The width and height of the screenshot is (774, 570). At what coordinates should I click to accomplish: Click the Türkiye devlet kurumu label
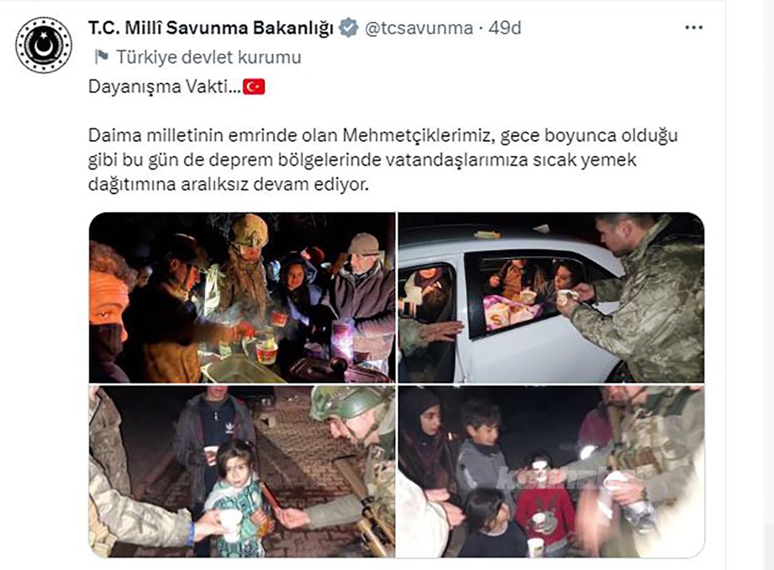209,57
